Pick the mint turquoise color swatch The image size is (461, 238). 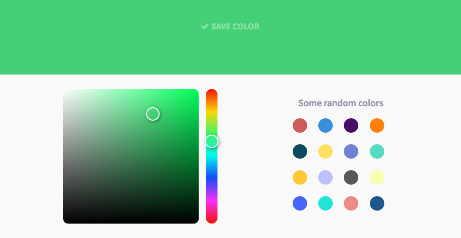[377, 151]
